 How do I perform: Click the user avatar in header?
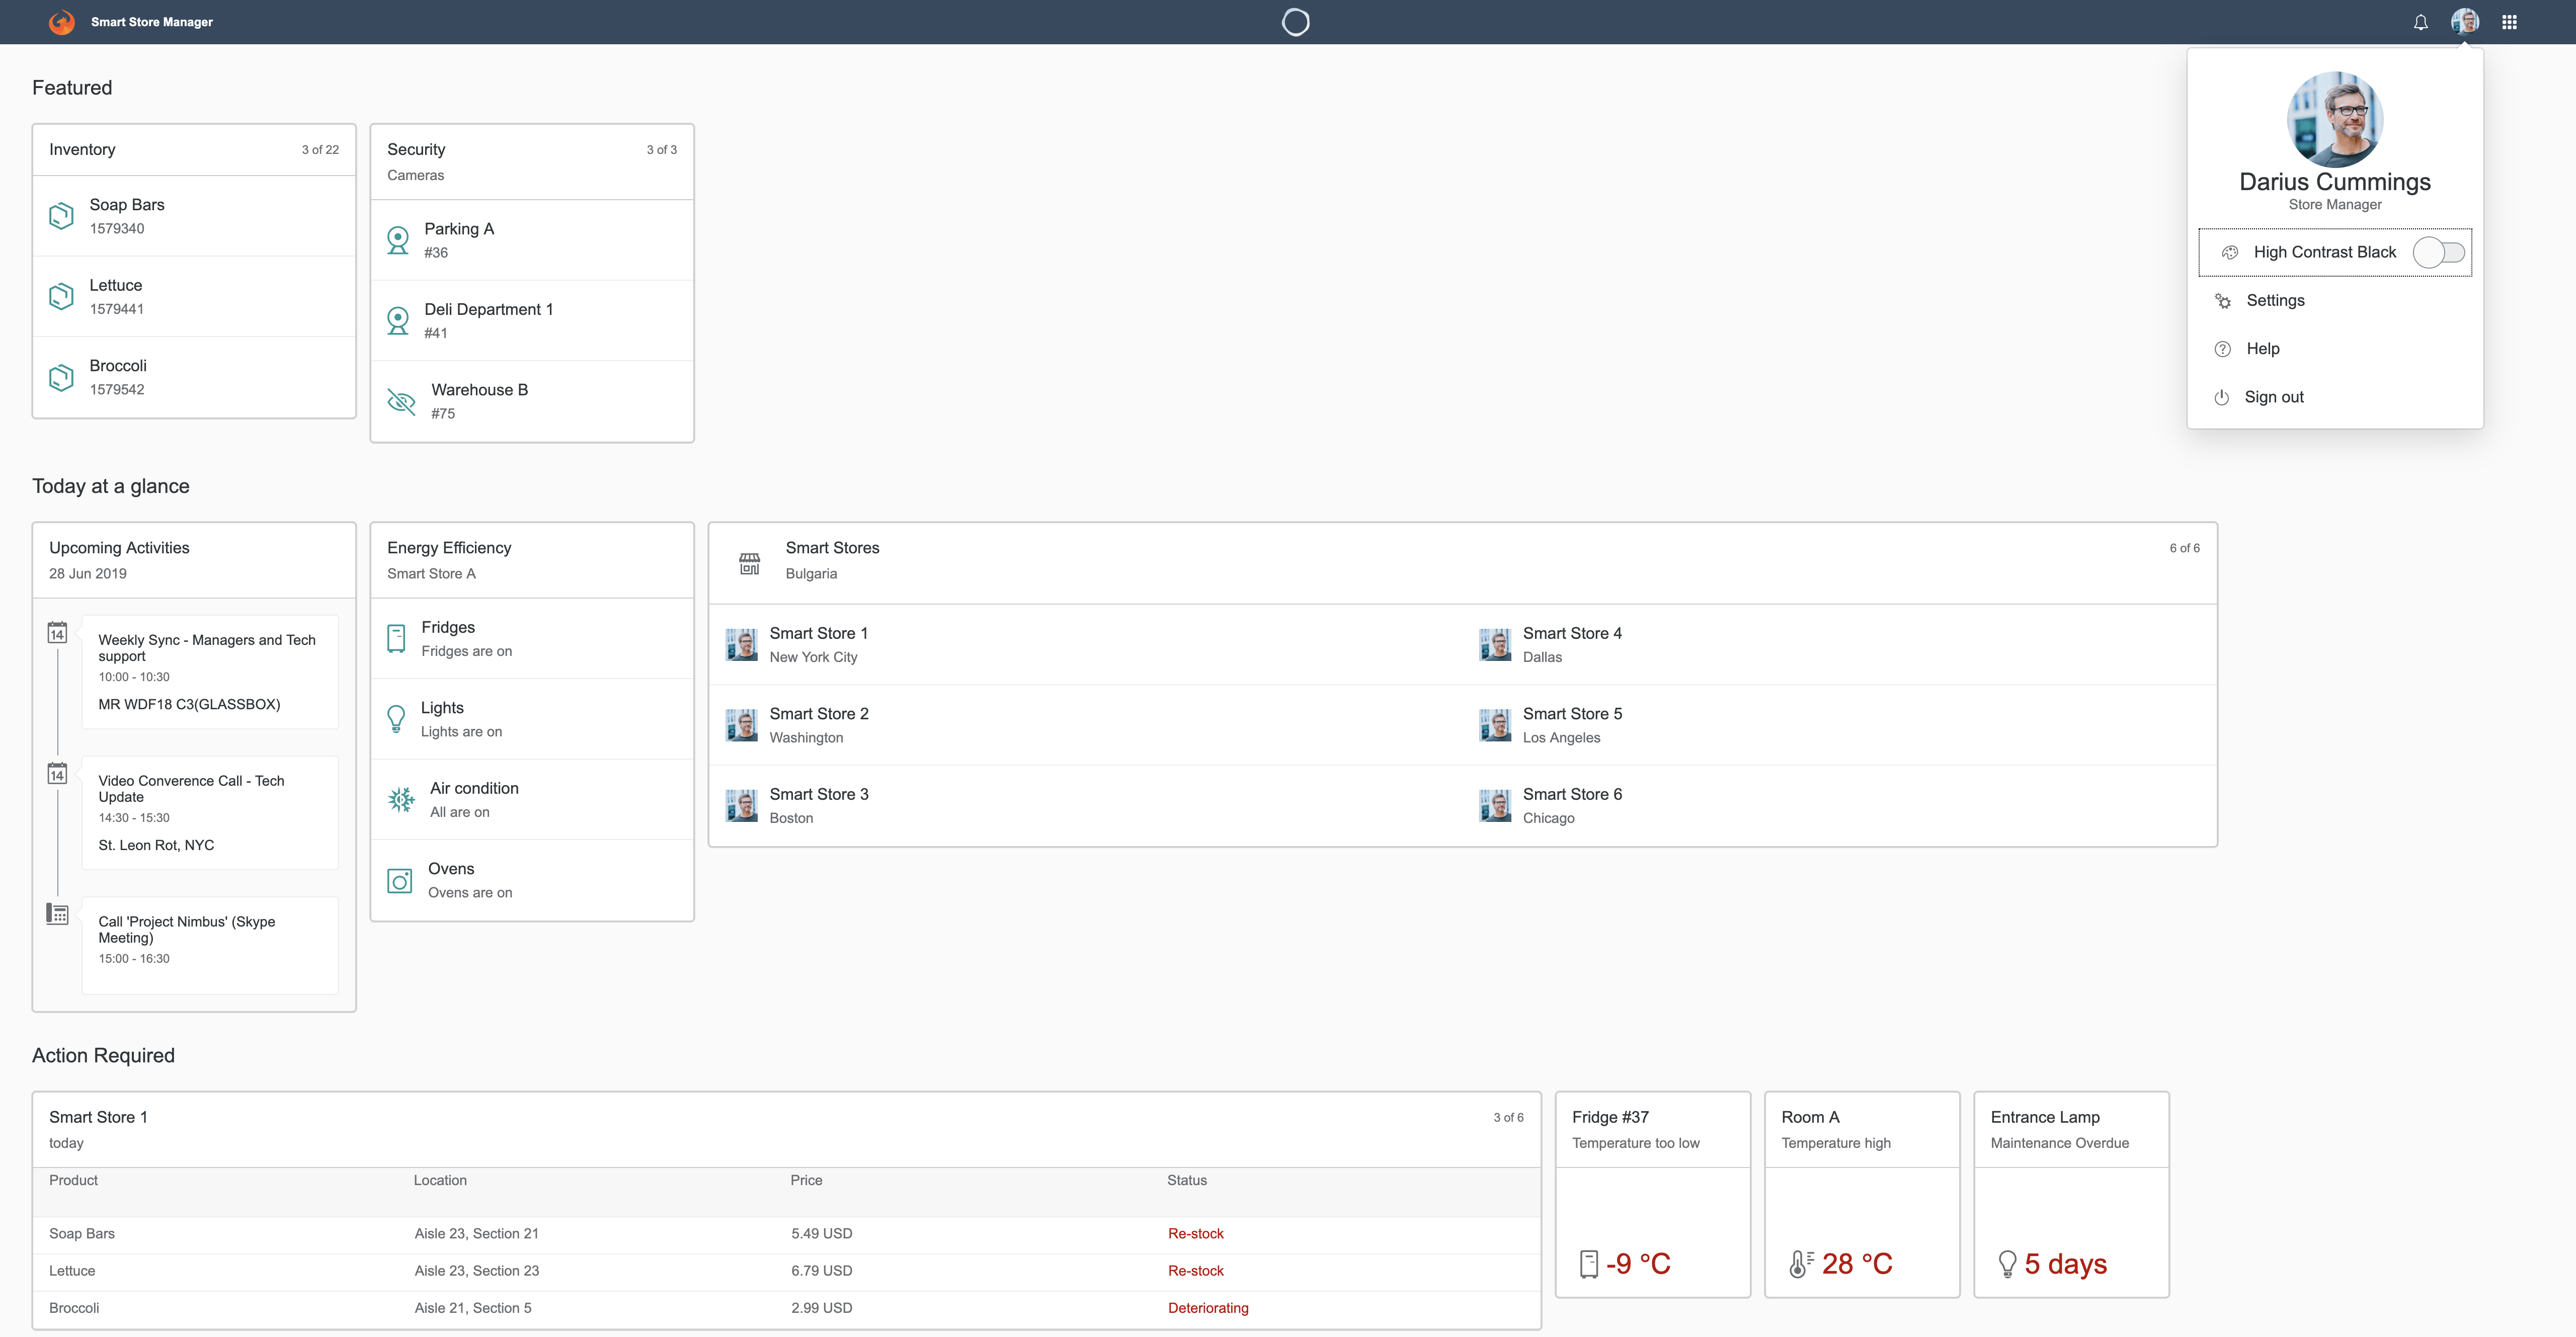click(2464, 22)
